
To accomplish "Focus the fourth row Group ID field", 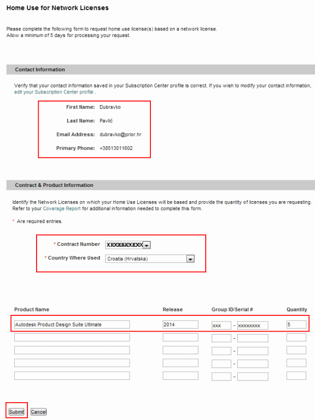I will (221, 363).
